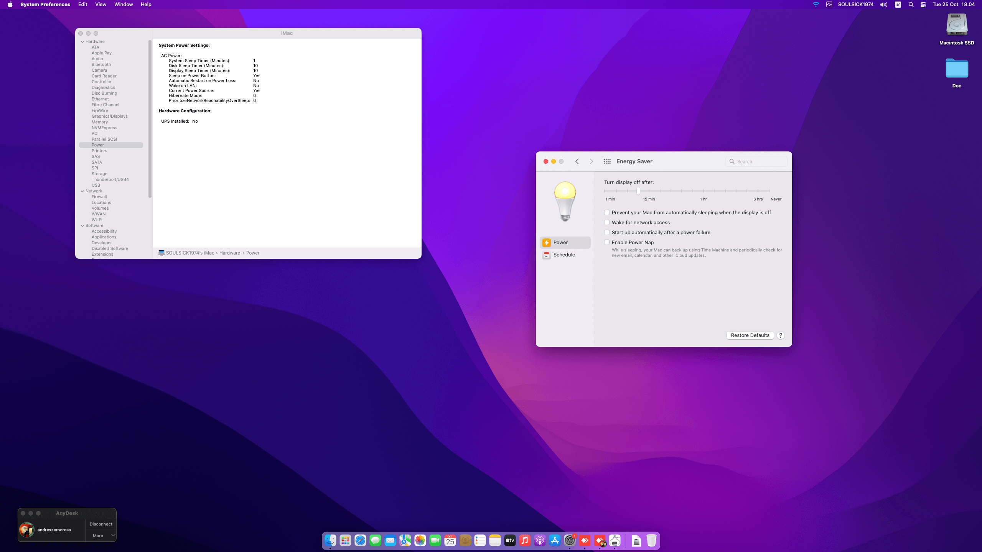Focus the Energy Saver search field
The image size is (982, 552).
(x=756, y=161)
